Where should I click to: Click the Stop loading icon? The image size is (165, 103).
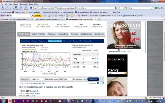[21, 7]
